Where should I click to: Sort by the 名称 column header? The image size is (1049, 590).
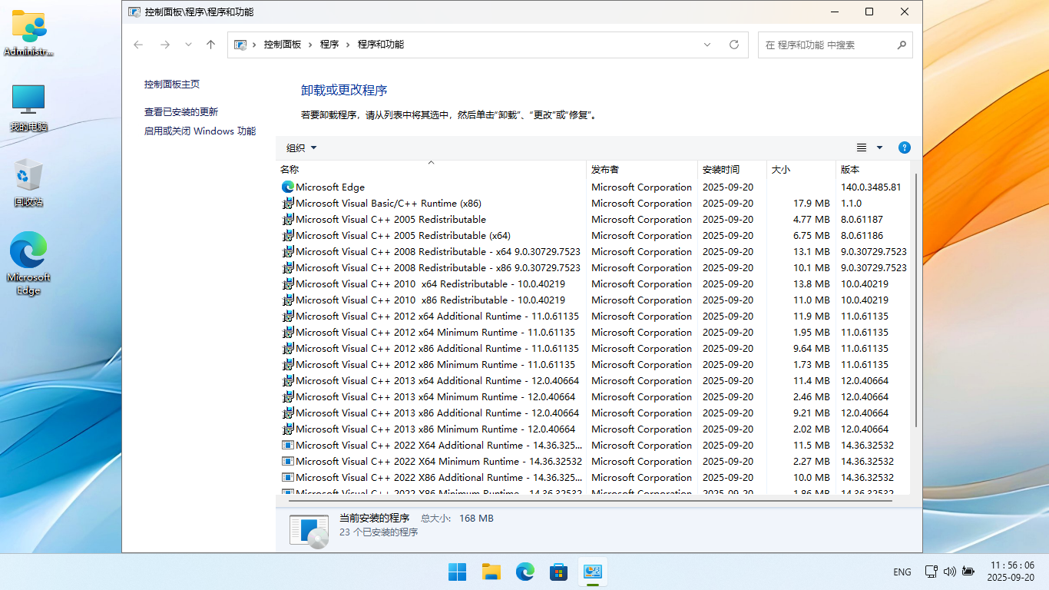coord(431,169)
